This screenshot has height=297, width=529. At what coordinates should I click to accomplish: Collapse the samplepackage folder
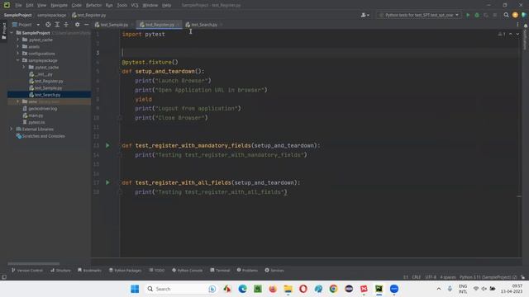click(18, 60)
